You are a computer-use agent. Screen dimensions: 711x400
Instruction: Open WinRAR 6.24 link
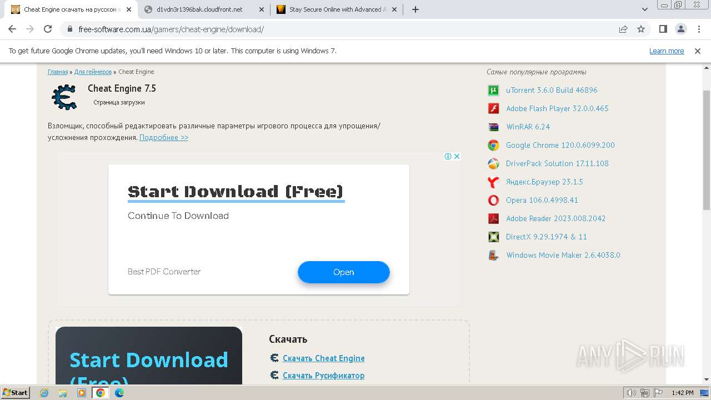click(x=528, y=127)
